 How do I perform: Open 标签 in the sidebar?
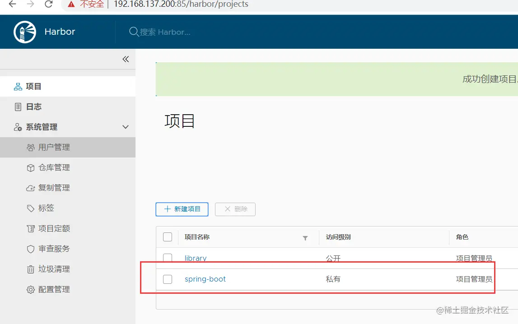point(68,208)
